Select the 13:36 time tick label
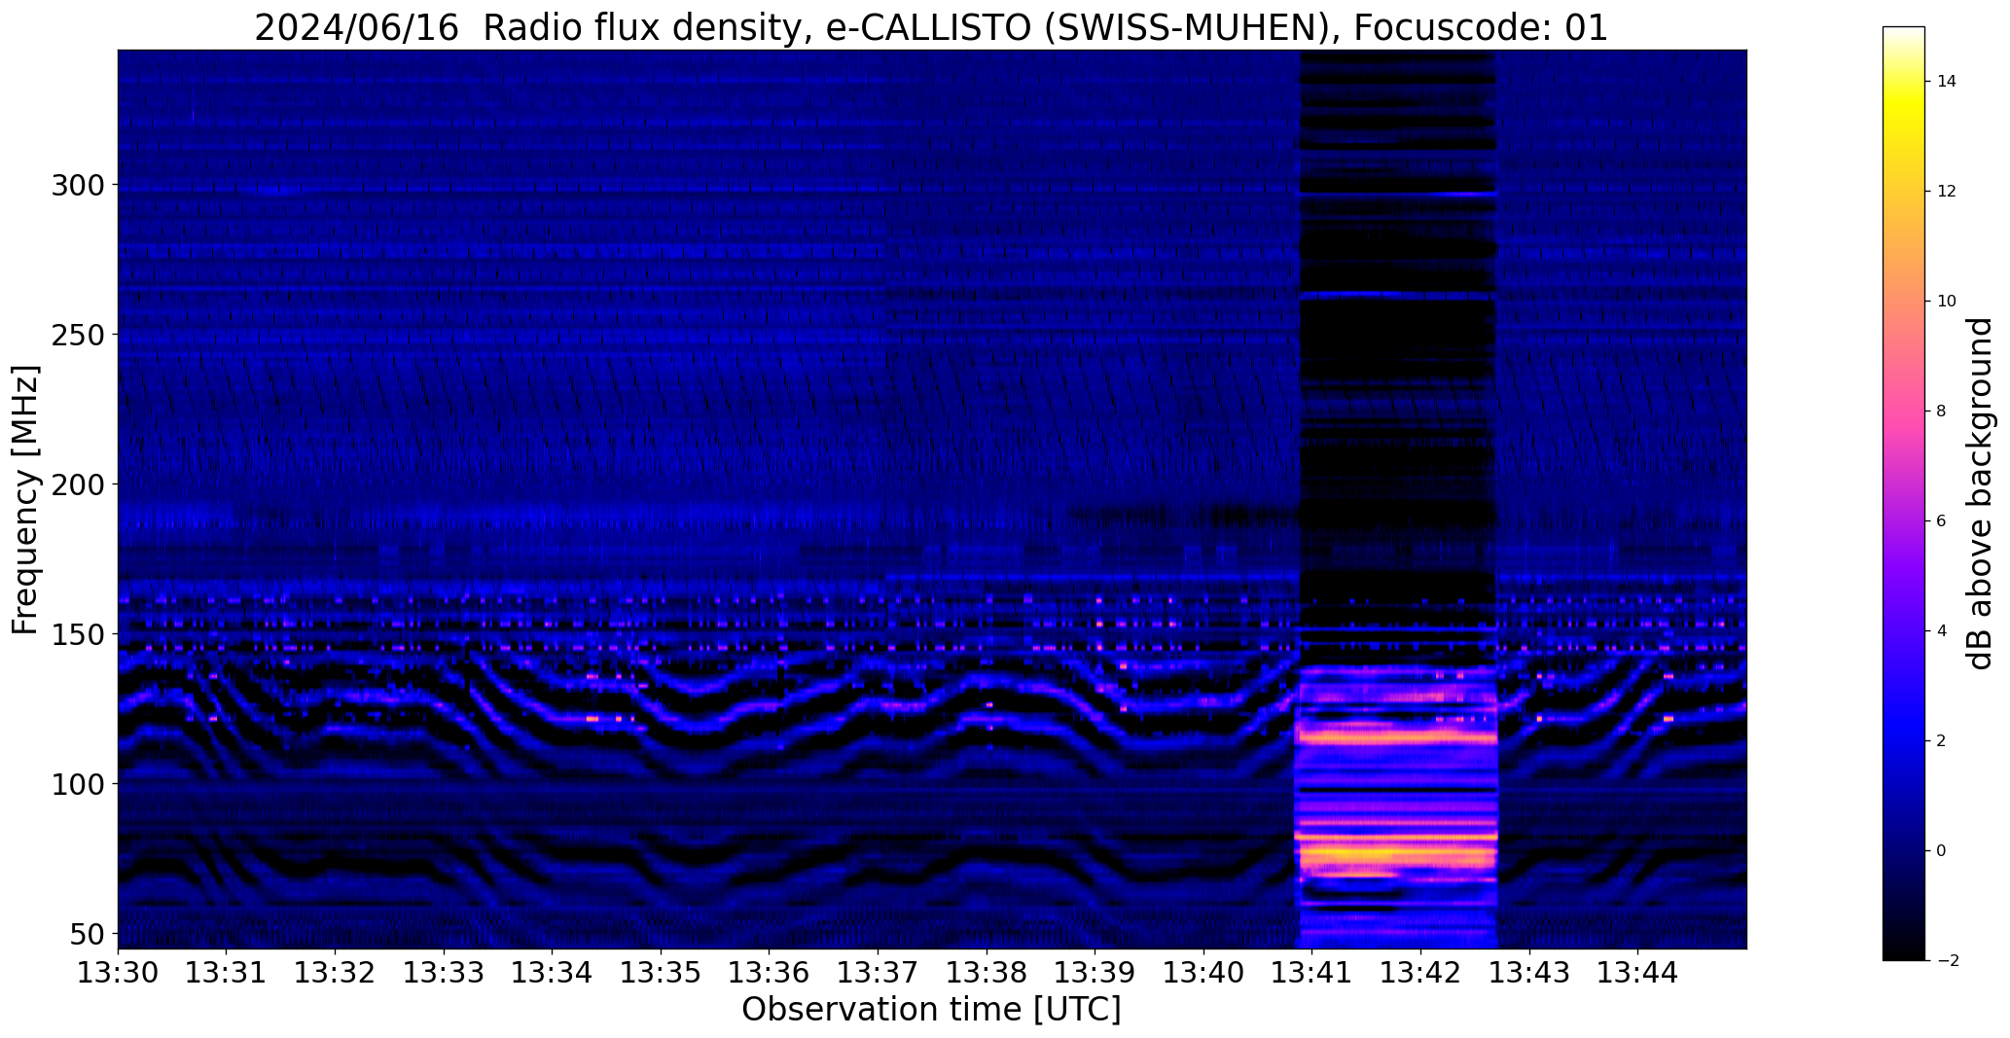This screenshot has height=1038, width=2010. (770, 972)
